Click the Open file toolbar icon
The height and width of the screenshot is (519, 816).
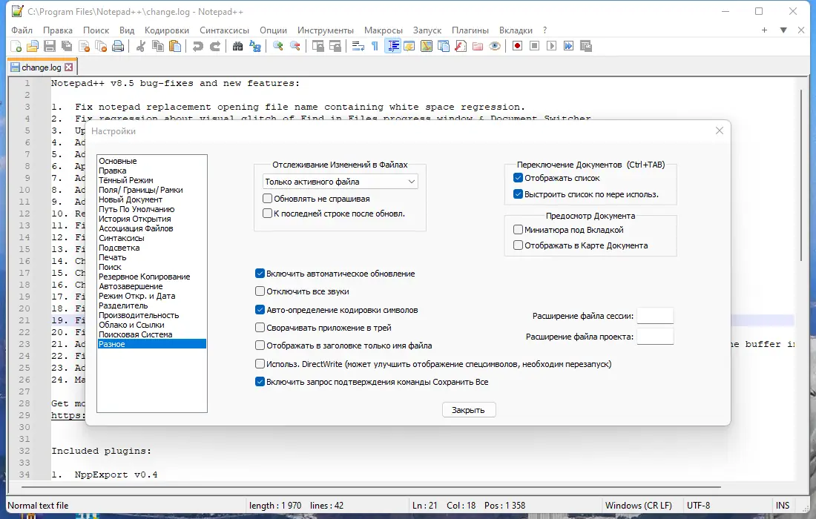coord(33,46)
